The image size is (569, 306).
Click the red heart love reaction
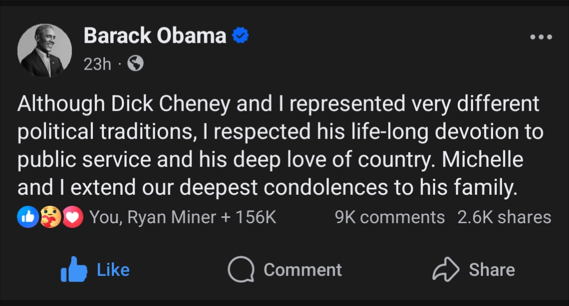[73, 217]
